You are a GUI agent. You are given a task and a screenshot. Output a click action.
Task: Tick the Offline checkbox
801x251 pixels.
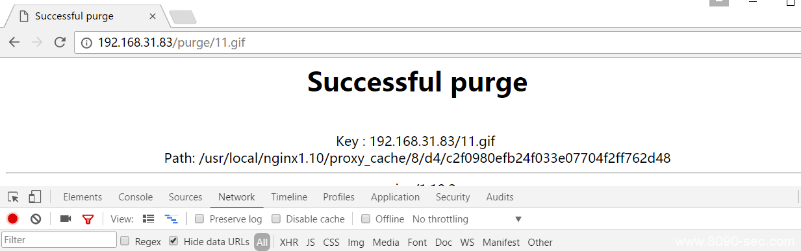(x=366, y=219)
